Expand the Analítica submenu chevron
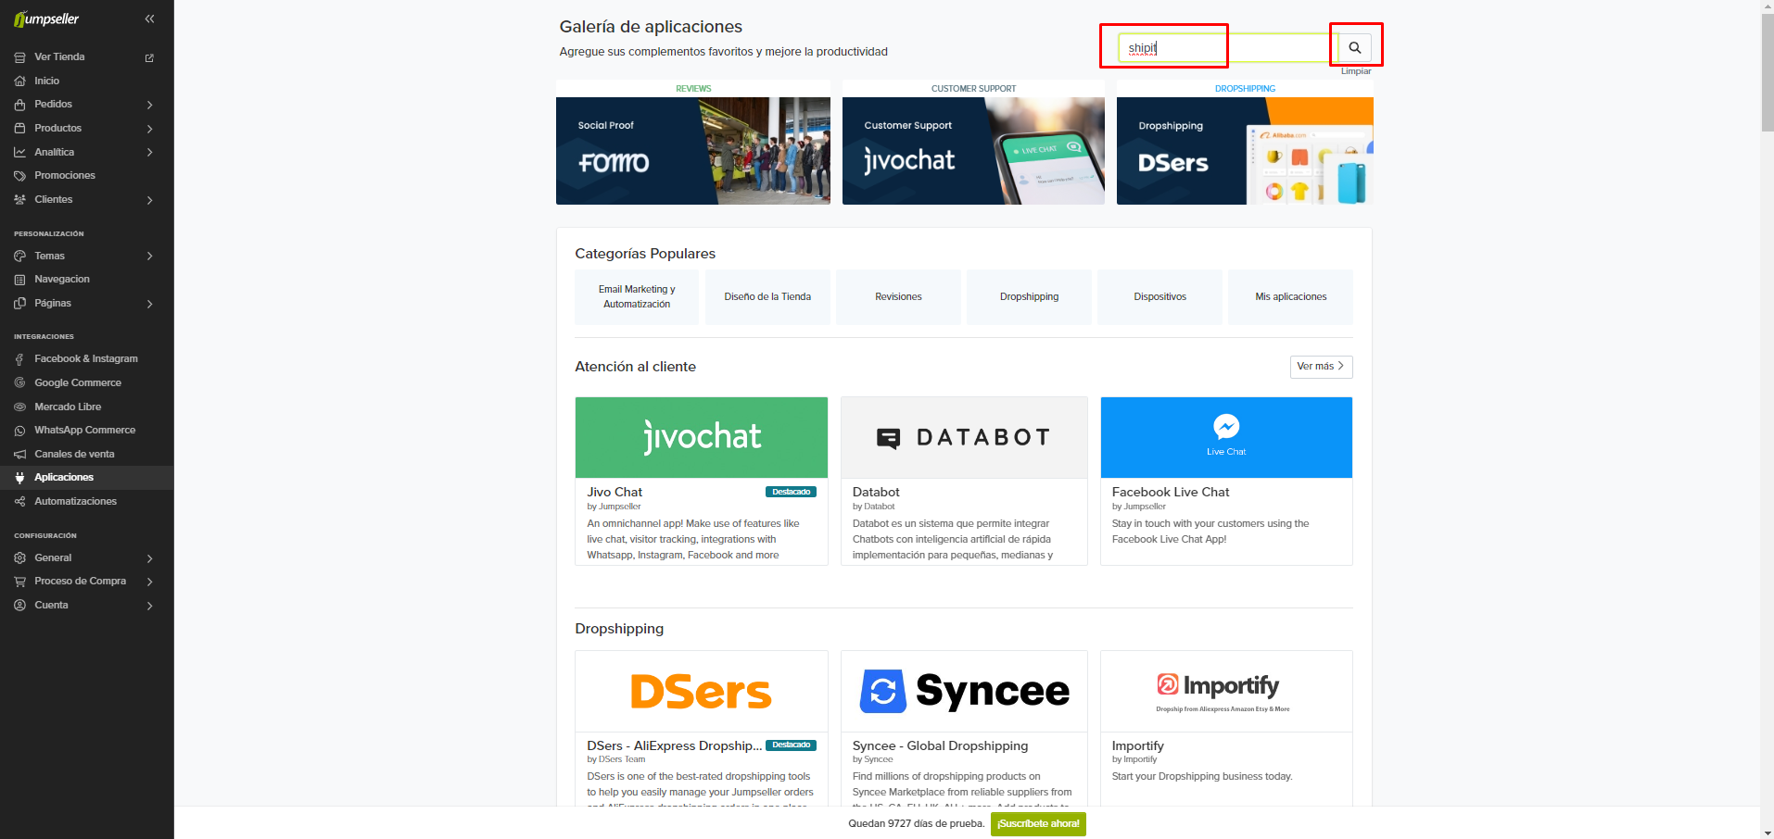The width and height of the screenshot is (1774, 839). click(x=149, y=152)
